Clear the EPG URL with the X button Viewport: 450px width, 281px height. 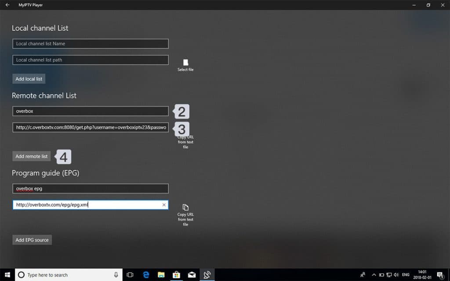(164, 205)
